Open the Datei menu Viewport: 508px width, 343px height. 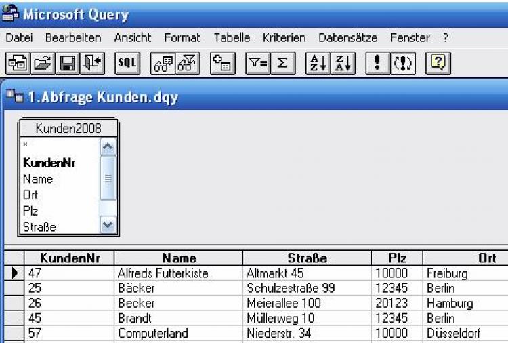[18, 38]
